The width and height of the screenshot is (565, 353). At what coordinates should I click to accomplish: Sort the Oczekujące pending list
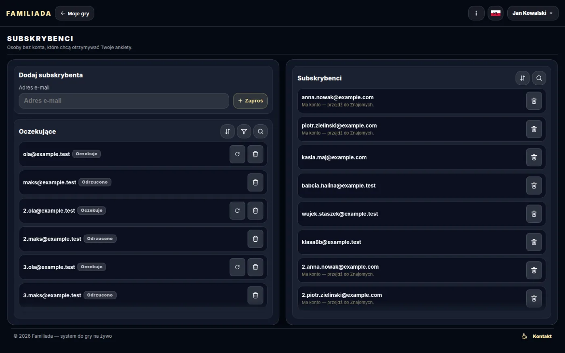coord(228,132)
